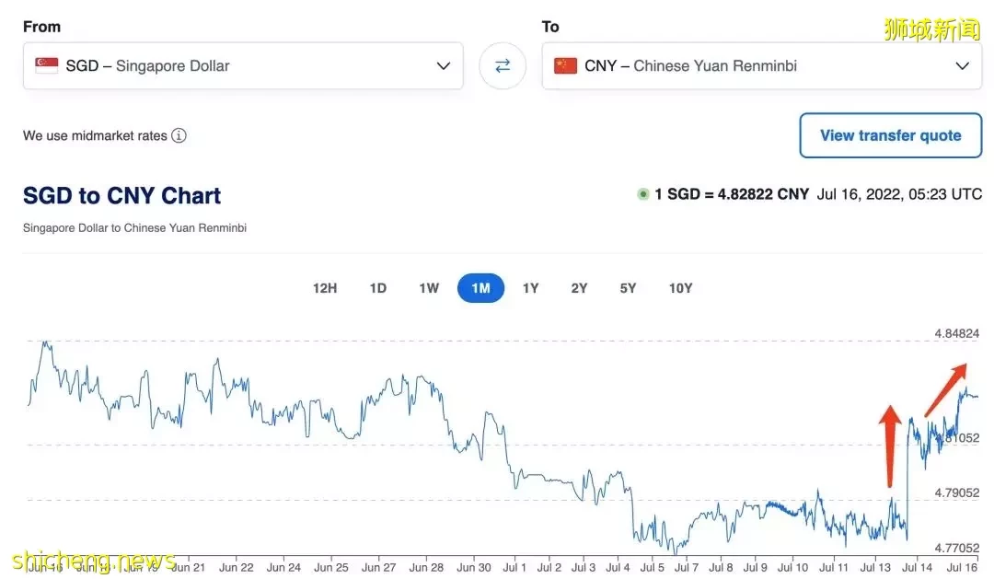The image size is (994, 579).
Task: Click the Singapore flag icon
Action: [47, 66]
